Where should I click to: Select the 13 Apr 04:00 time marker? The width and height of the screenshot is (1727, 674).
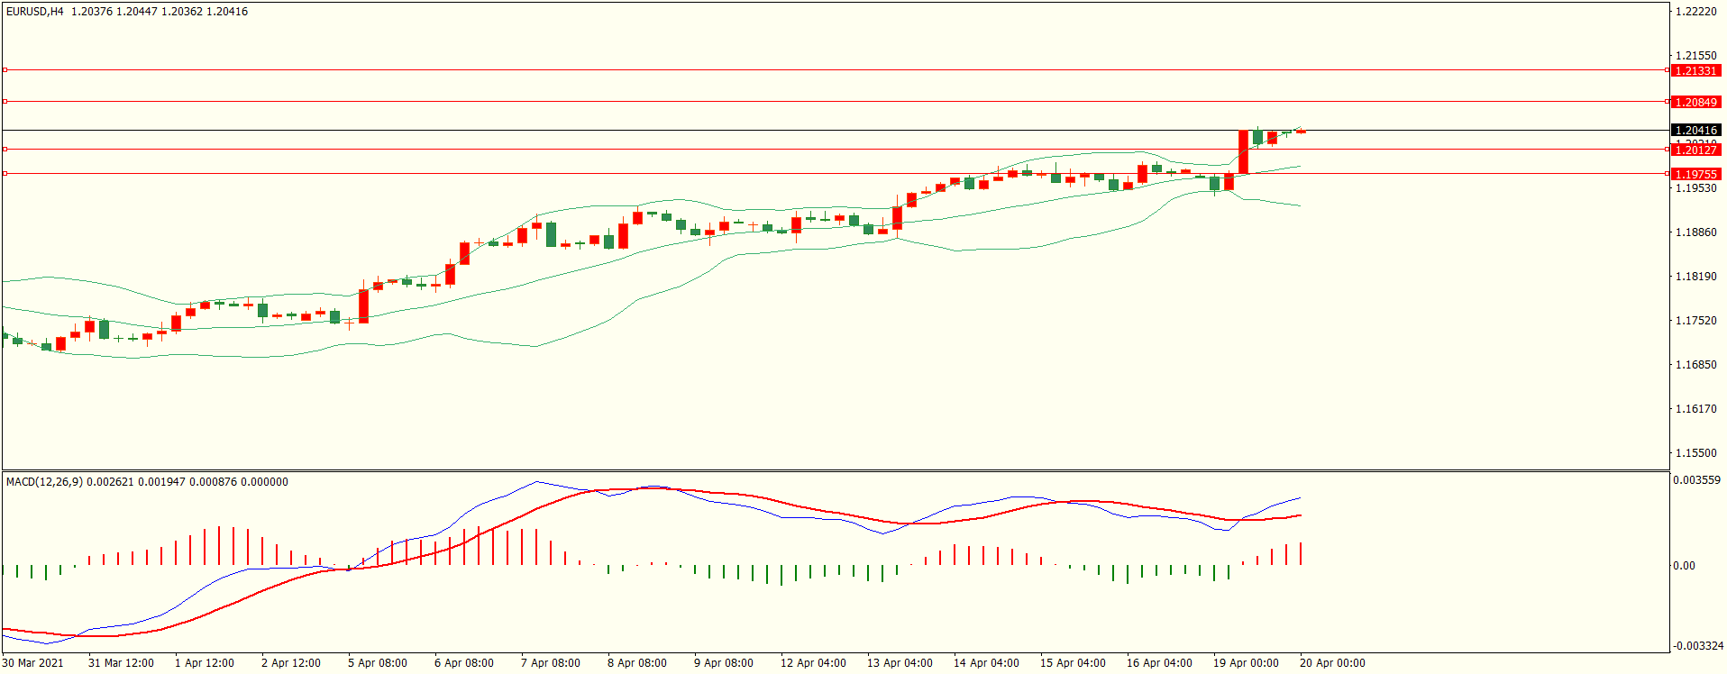click(899, 663)
